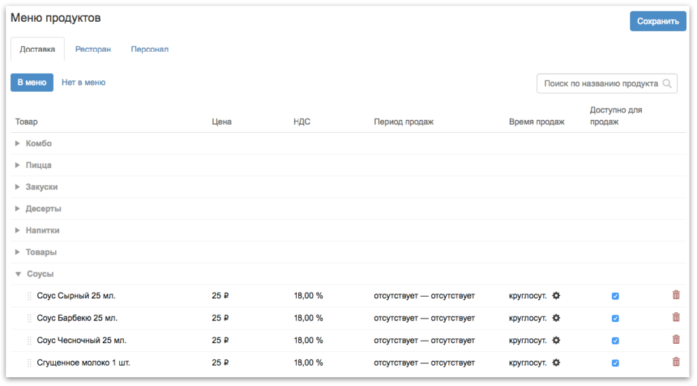Switch to the Персонал tab
Image resolution: width=697 pixels, height=386 pixels.
tap(149, 49)
